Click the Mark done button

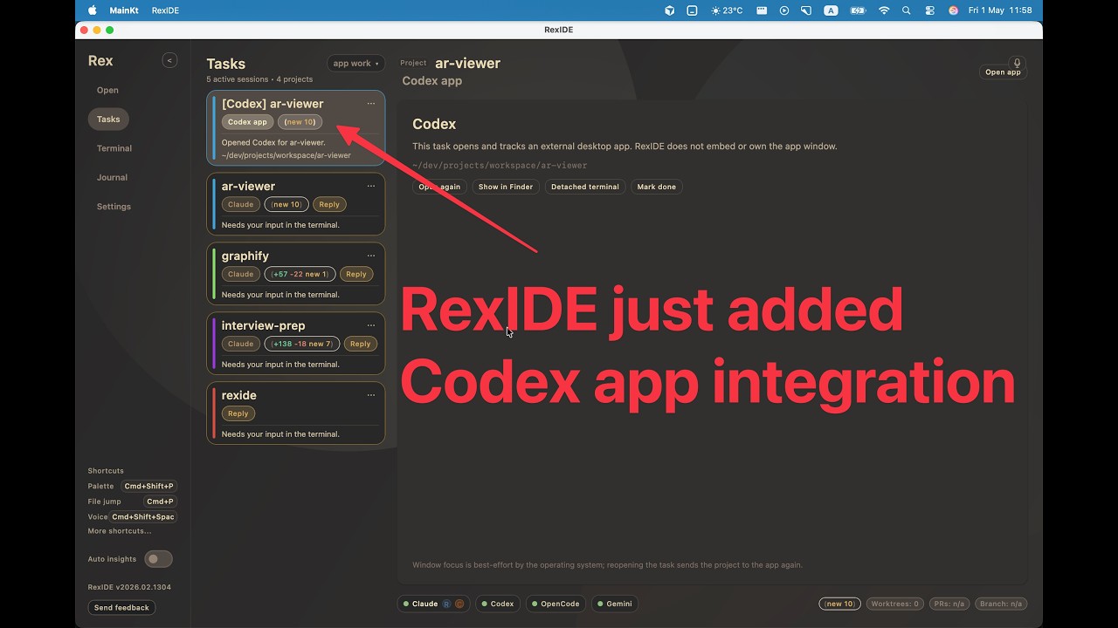657,187
